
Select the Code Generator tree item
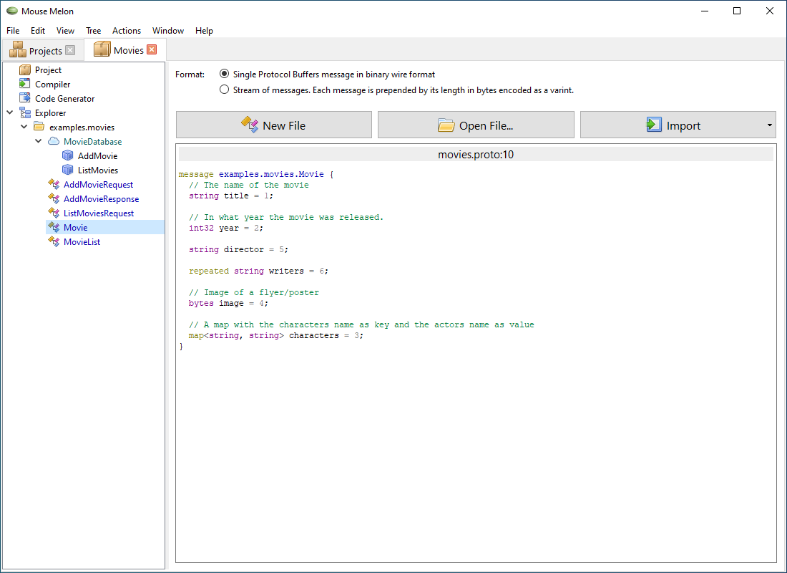64,99
